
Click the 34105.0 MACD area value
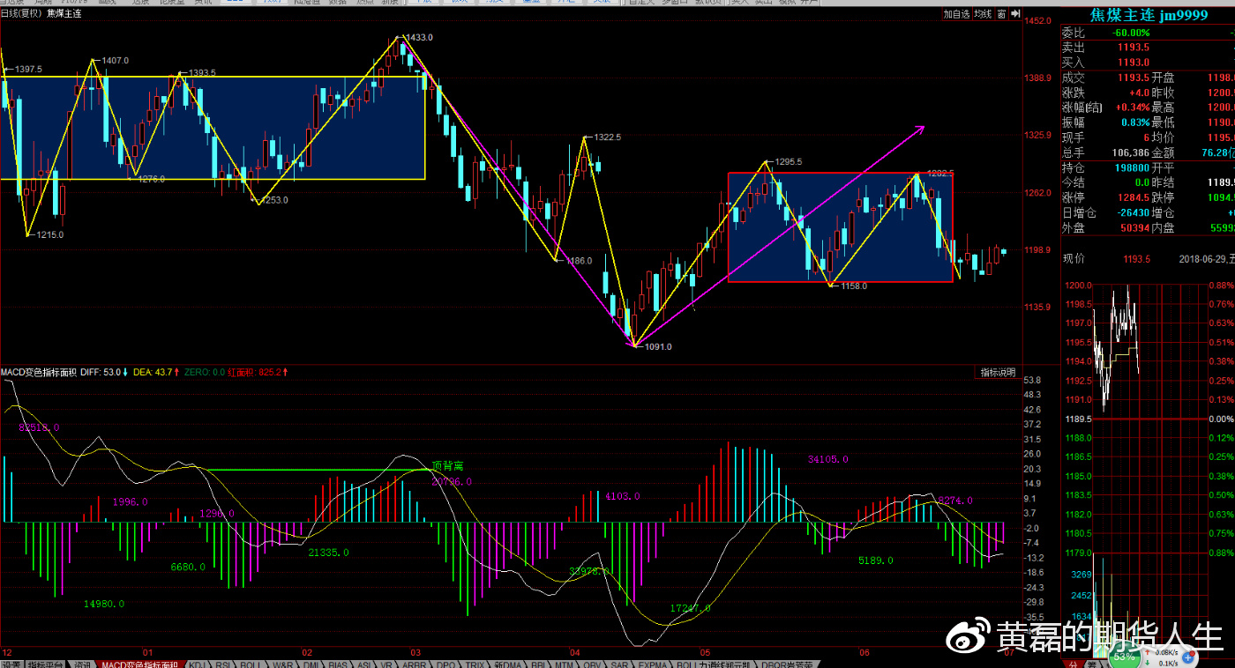coord(828,459)
